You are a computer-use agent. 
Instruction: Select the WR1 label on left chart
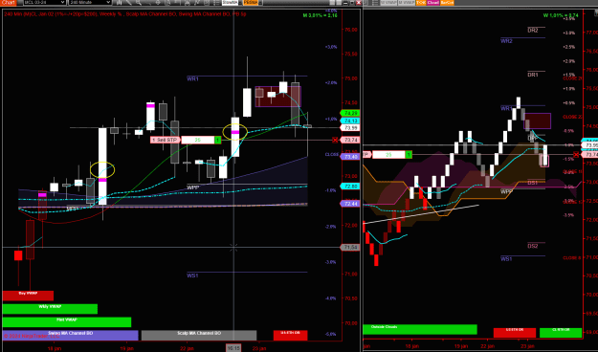(x=192, y=79)
